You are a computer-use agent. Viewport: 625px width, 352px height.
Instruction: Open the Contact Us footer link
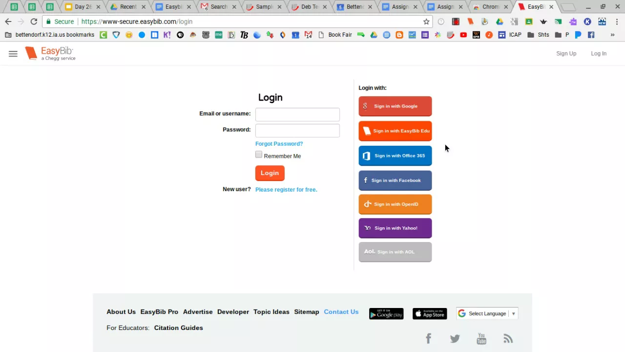(x=341, y=312)
